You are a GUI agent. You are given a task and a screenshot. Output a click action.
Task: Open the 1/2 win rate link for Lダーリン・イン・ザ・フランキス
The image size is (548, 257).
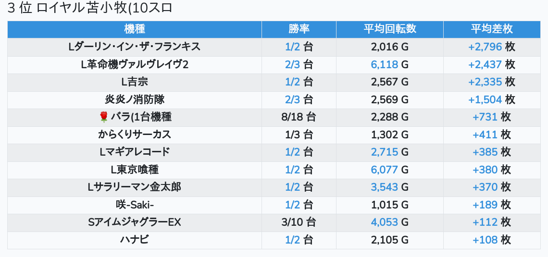(292, 47)
